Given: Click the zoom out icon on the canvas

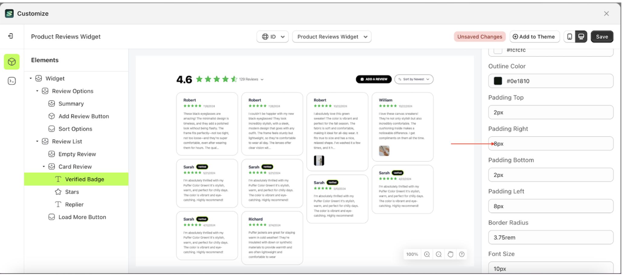Looking at the screenshot, I should (x=438, y=254).
